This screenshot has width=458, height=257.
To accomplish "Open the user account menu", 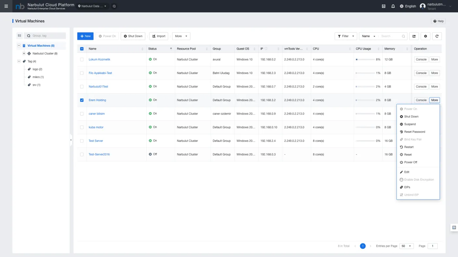I will coord(436,6).
